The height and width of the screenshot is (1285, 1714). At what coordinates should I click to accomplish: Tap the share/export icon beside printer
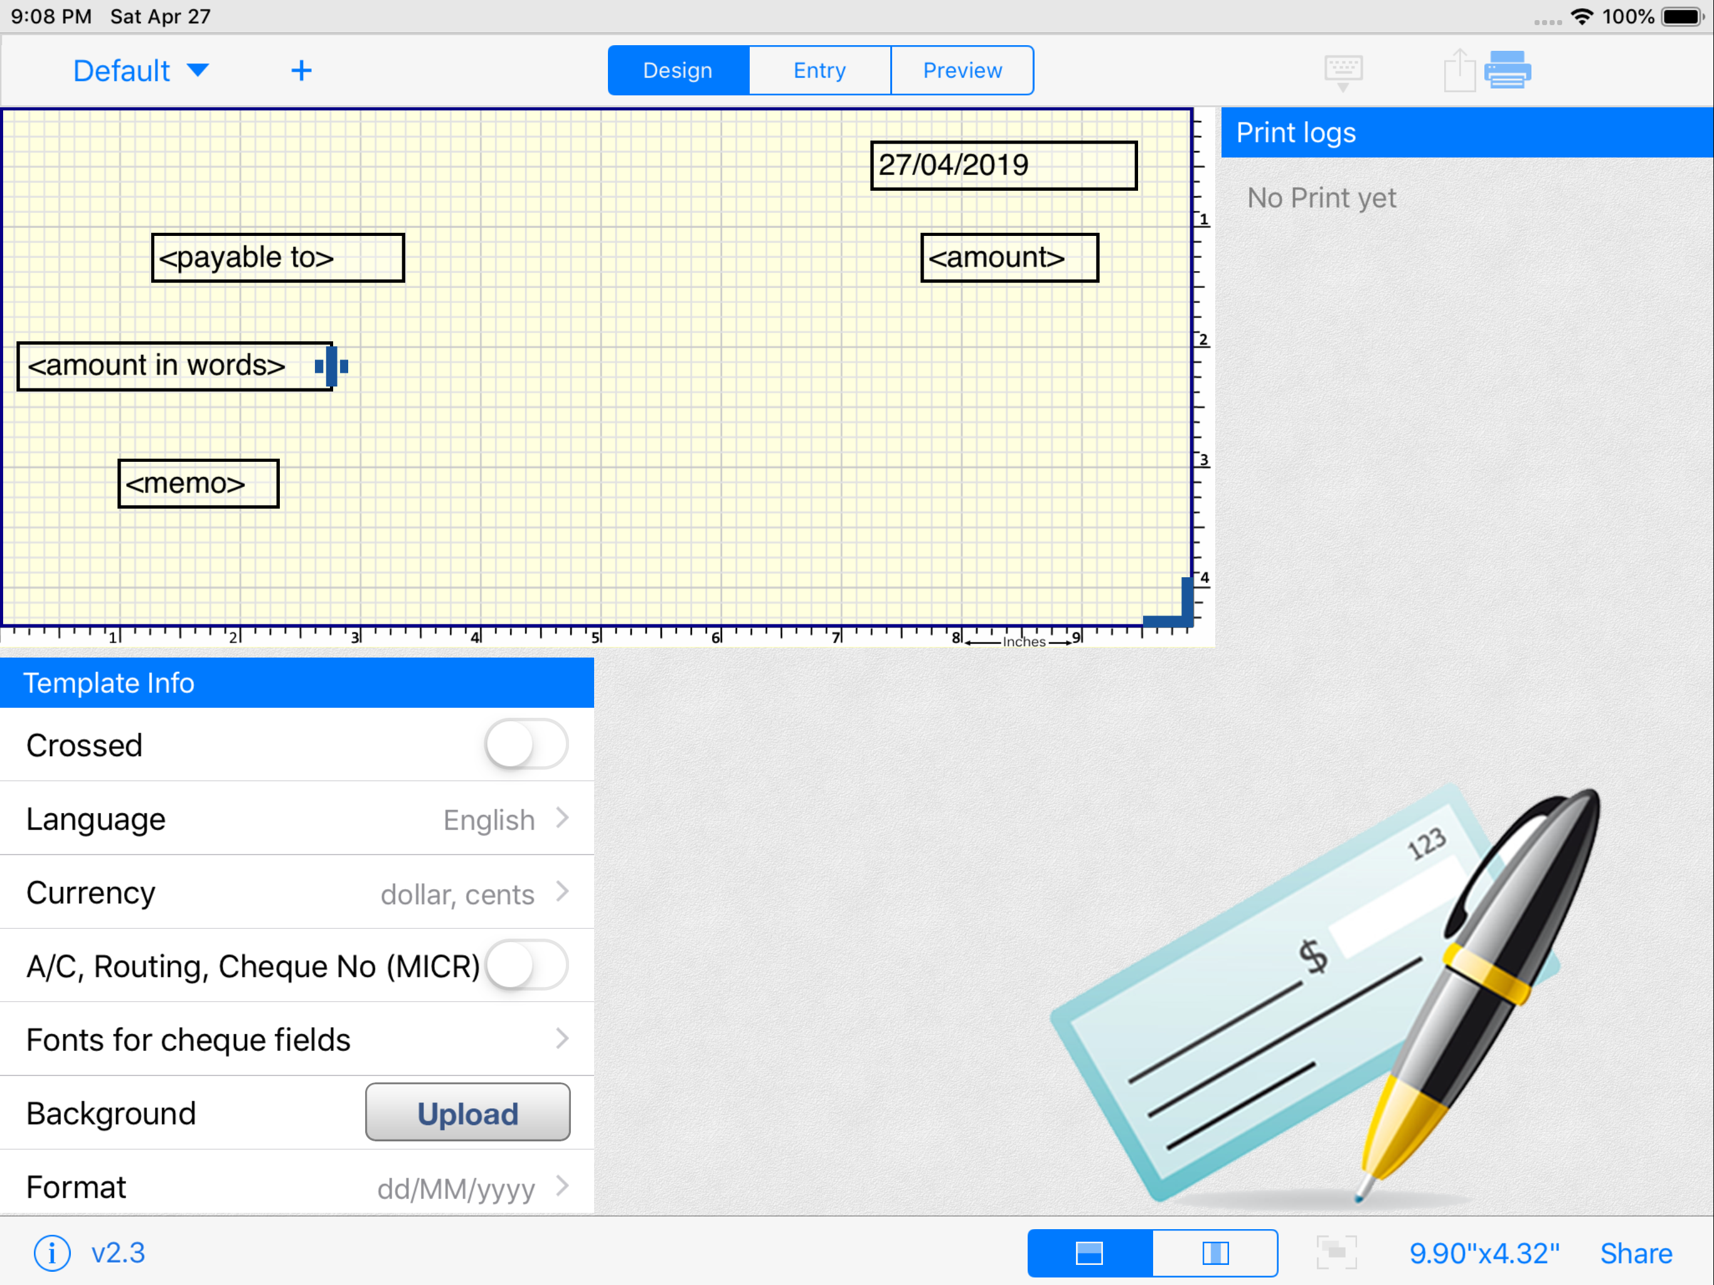(1458, 70)
